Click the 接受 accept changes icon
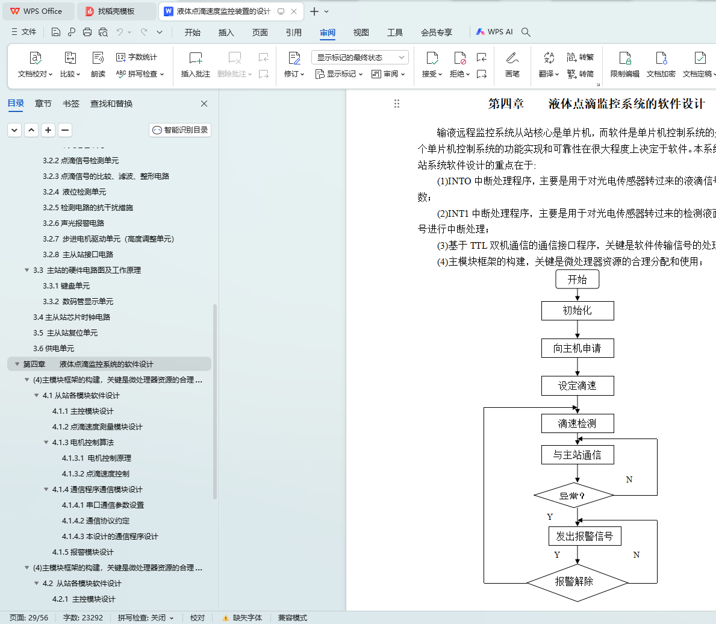Screen dimensions: 716x624 pos(432,58)
